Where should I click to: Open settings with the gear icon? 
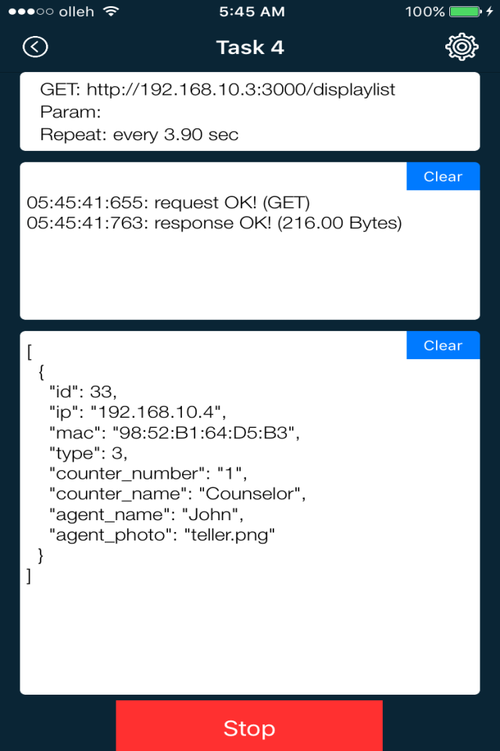[x=462, y=47]
